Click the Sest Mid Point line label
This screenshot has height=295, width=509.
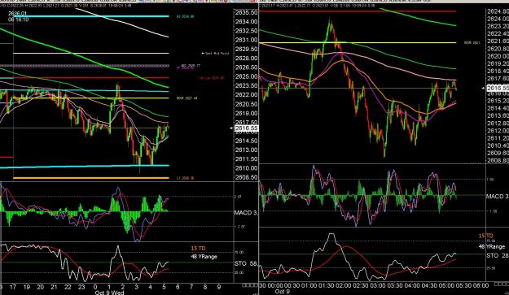point(216,53)
